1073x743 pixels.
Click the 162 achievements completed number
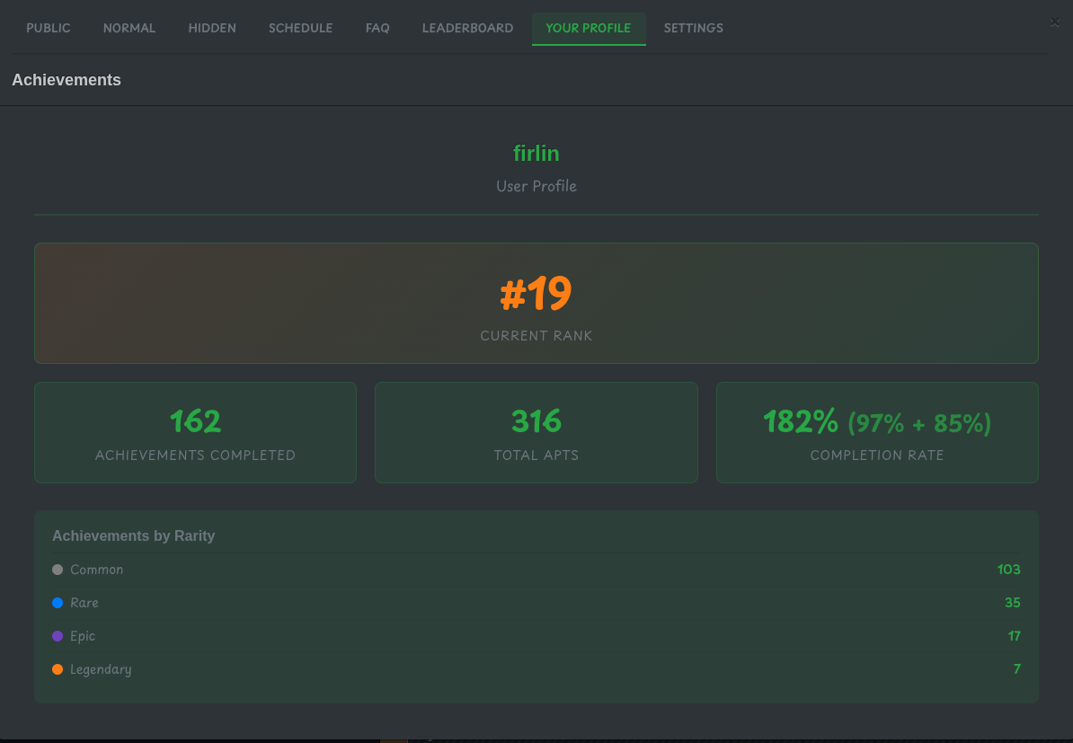click(196, 421)
